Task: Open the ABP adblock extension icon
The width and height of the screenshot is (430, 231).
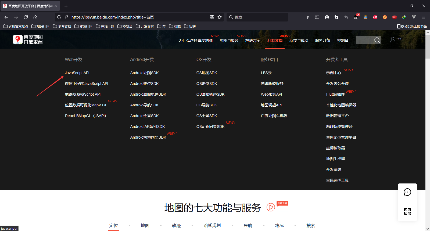Action: tap(375, 17)
